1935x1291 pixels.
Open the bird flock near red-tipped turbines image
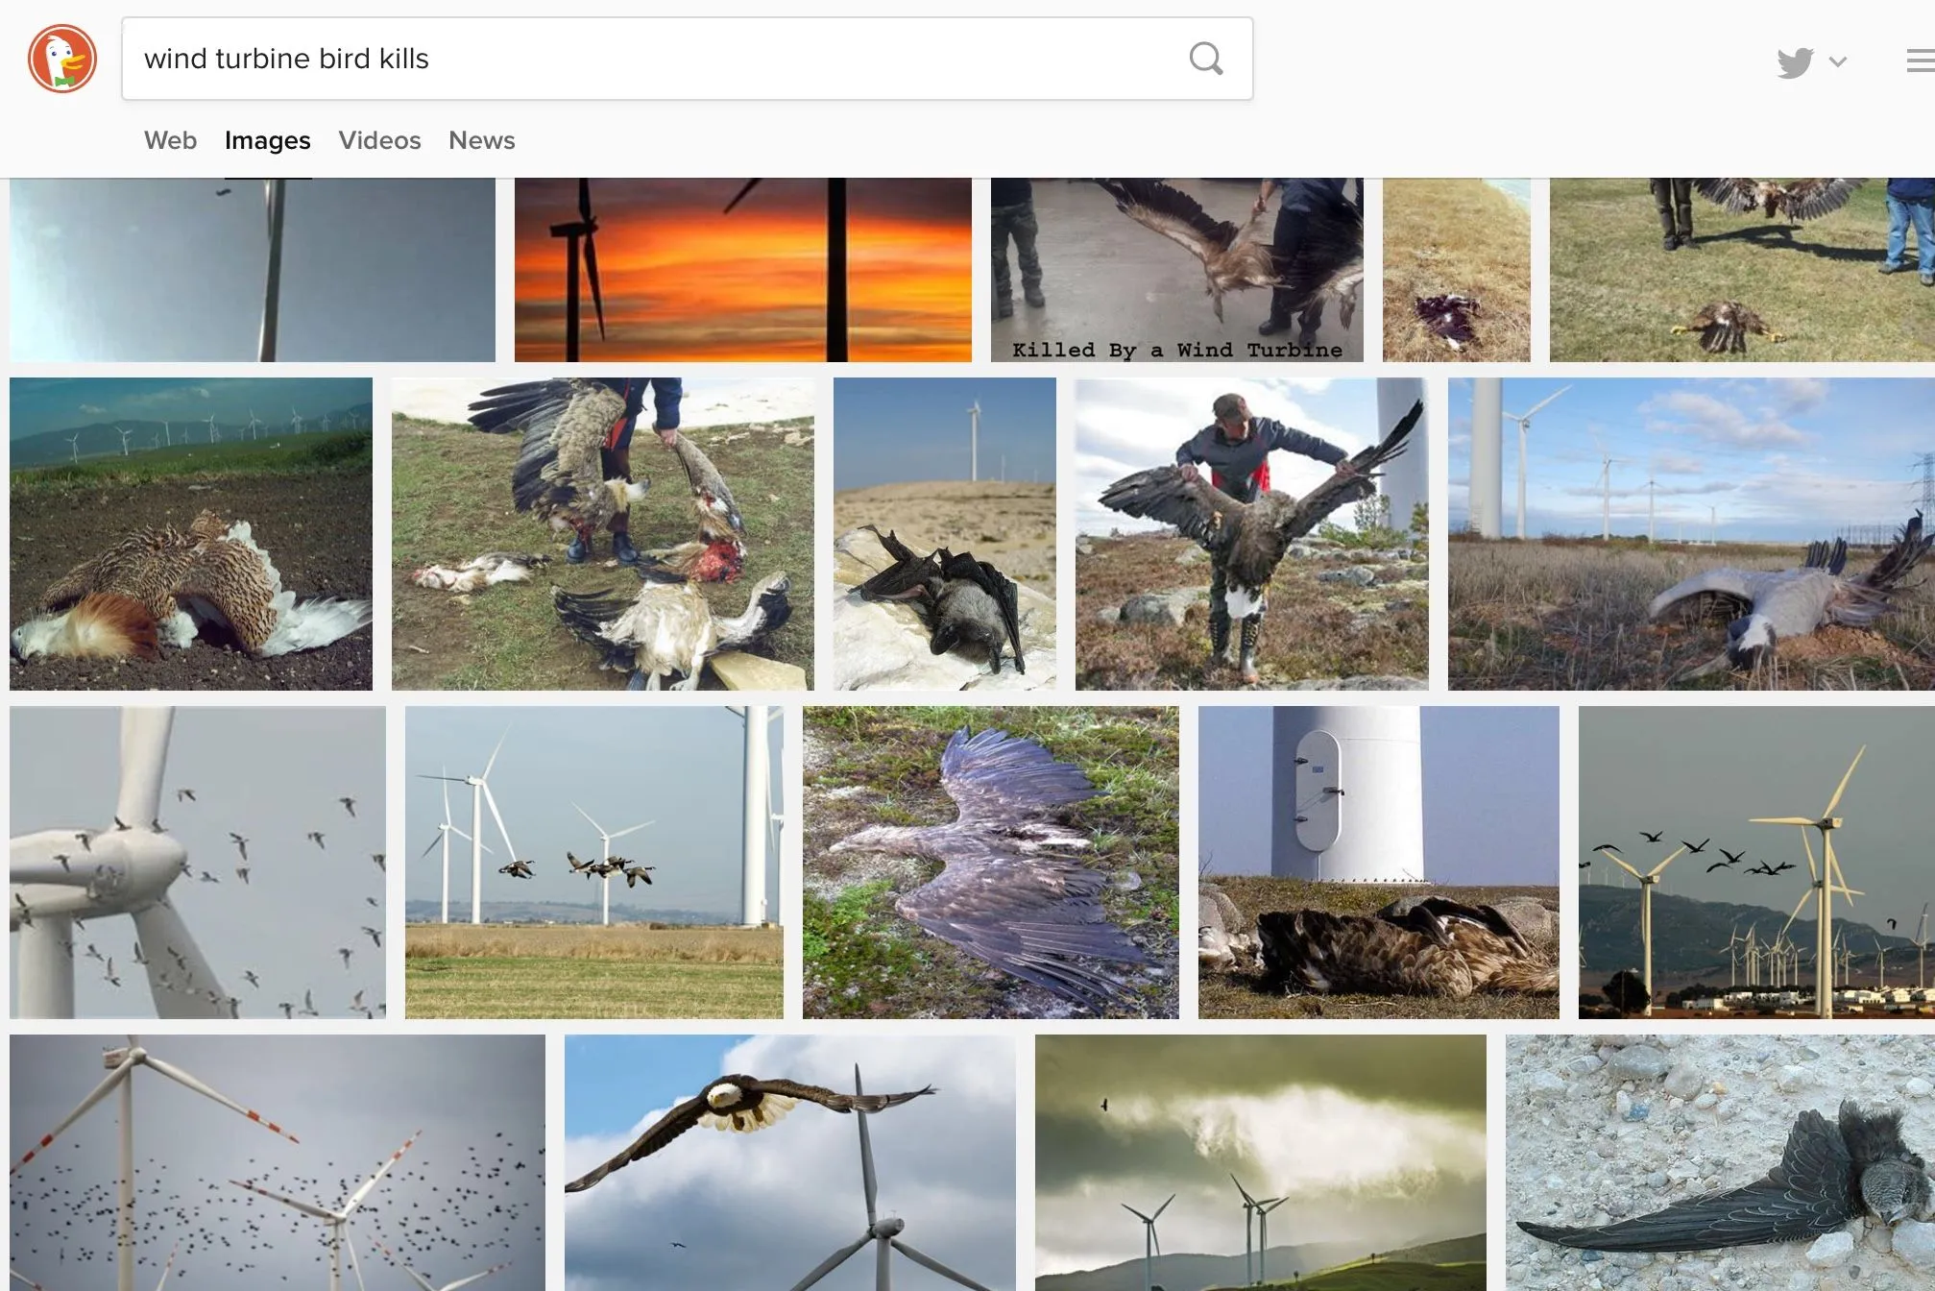277,1162
